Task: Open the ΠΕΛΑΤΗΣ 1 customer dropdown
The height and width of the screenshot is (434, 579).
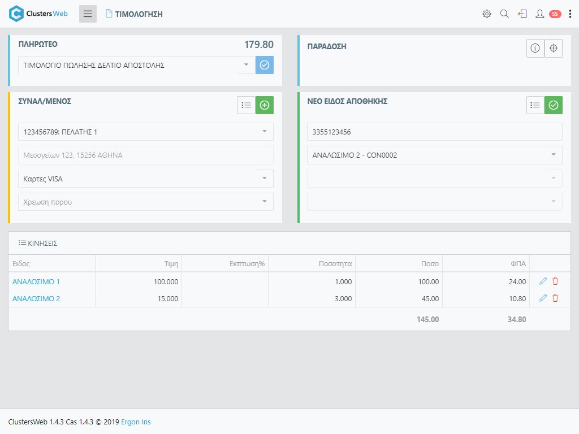Action: 264,132
